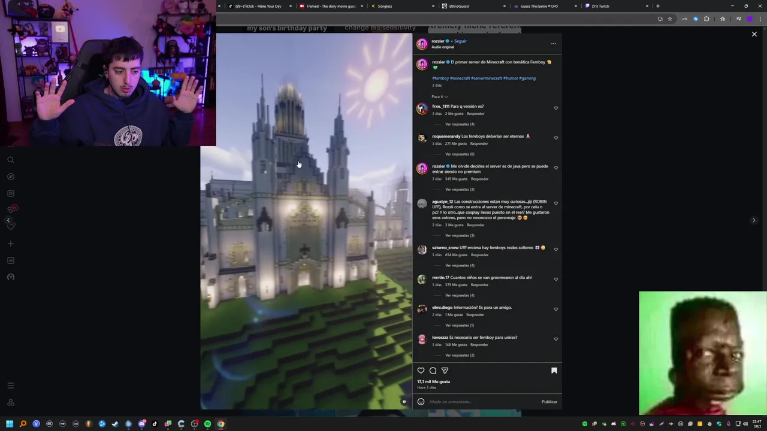767x431 pixels.
Task: Switch to the Framed daily movie game tab
Action: click(x=331, y=6)
